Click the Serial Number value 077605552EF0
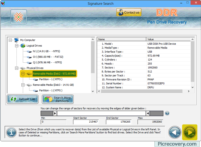201x147 pixels. (x=156, y=83)
